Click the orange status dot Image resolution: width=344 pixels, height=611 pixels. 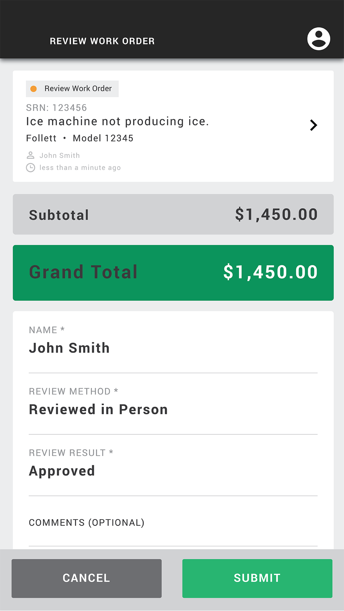click(34, 89)
